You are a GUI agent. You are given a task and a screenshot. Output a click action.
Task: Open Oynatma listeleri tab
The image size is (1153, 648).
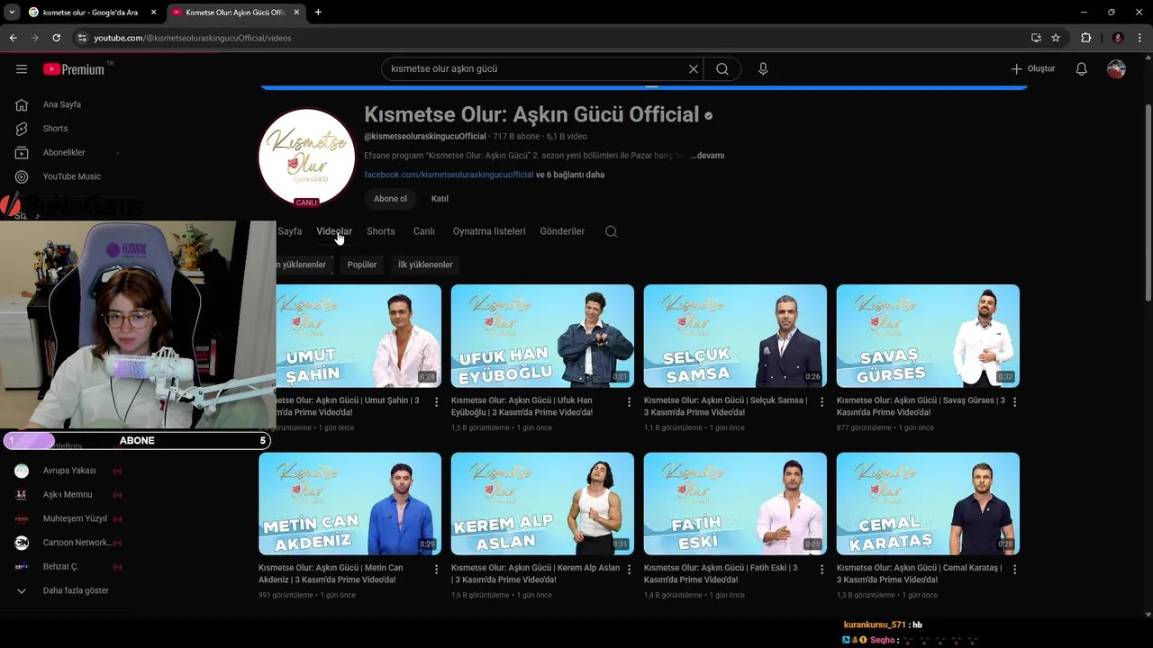tap(489, 231)
